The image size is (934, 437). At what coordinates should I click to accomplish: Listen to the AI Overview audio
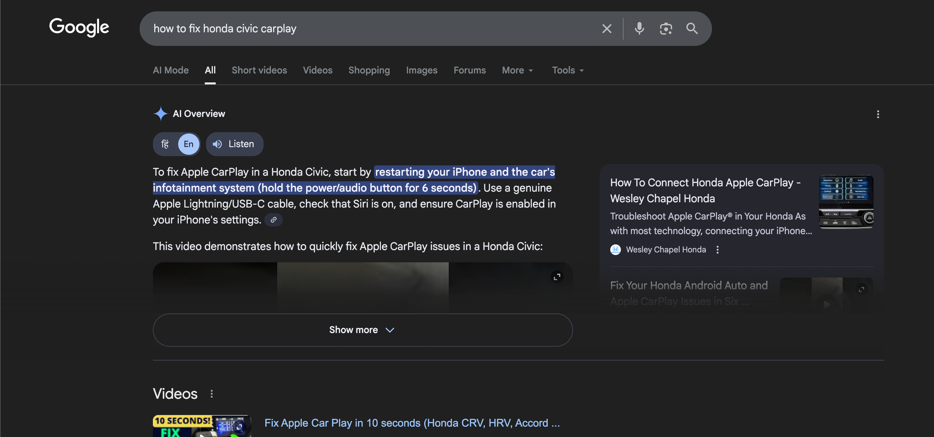[x=234, y=144]
